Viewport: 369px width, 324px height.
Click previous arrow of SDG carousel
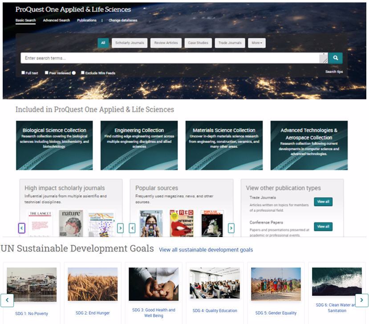tap(7, 300)
